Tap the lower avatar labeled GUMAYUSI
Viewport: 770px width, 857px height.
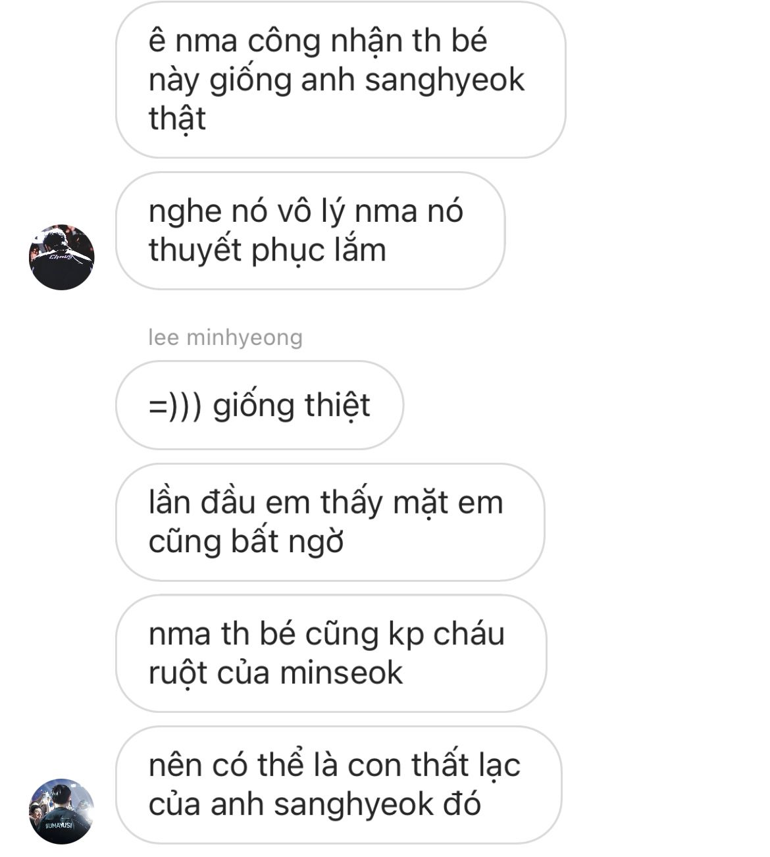click(62, 811)
